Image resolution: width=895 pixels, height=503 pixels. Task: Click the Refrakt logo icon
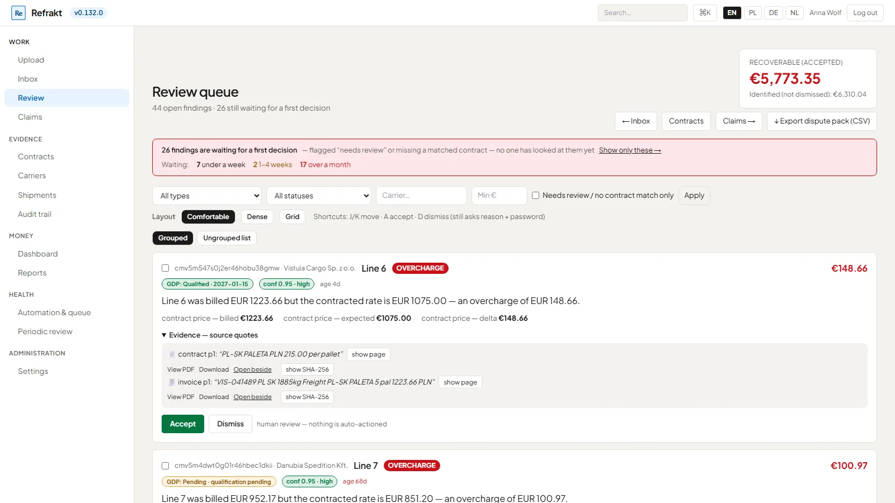pos(18,13)
